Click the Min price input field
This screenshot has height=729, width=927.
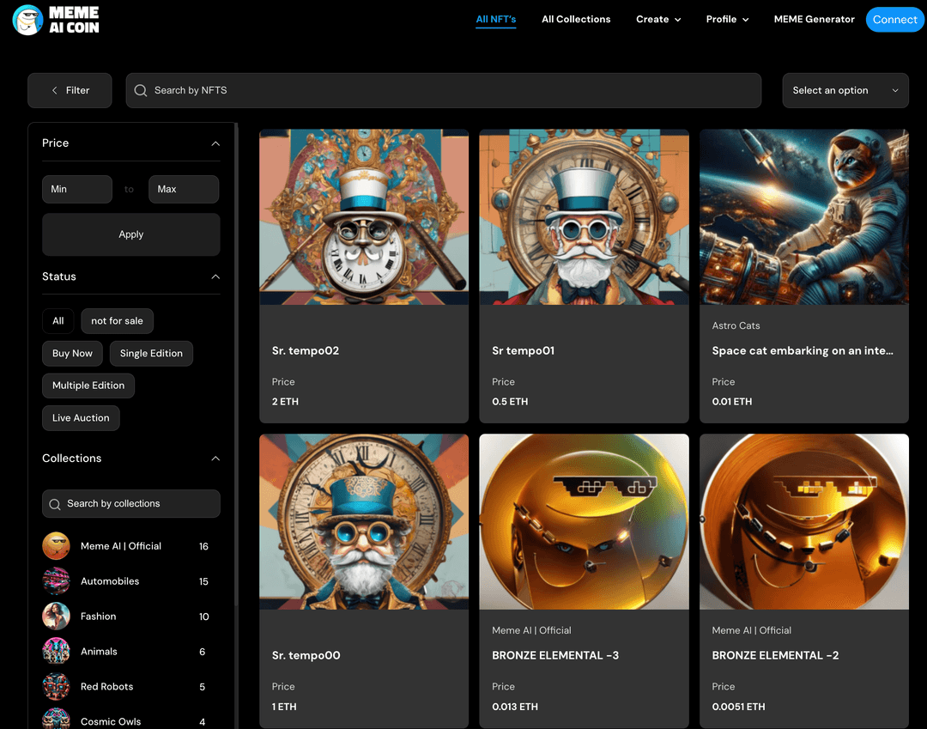[77, 189]
